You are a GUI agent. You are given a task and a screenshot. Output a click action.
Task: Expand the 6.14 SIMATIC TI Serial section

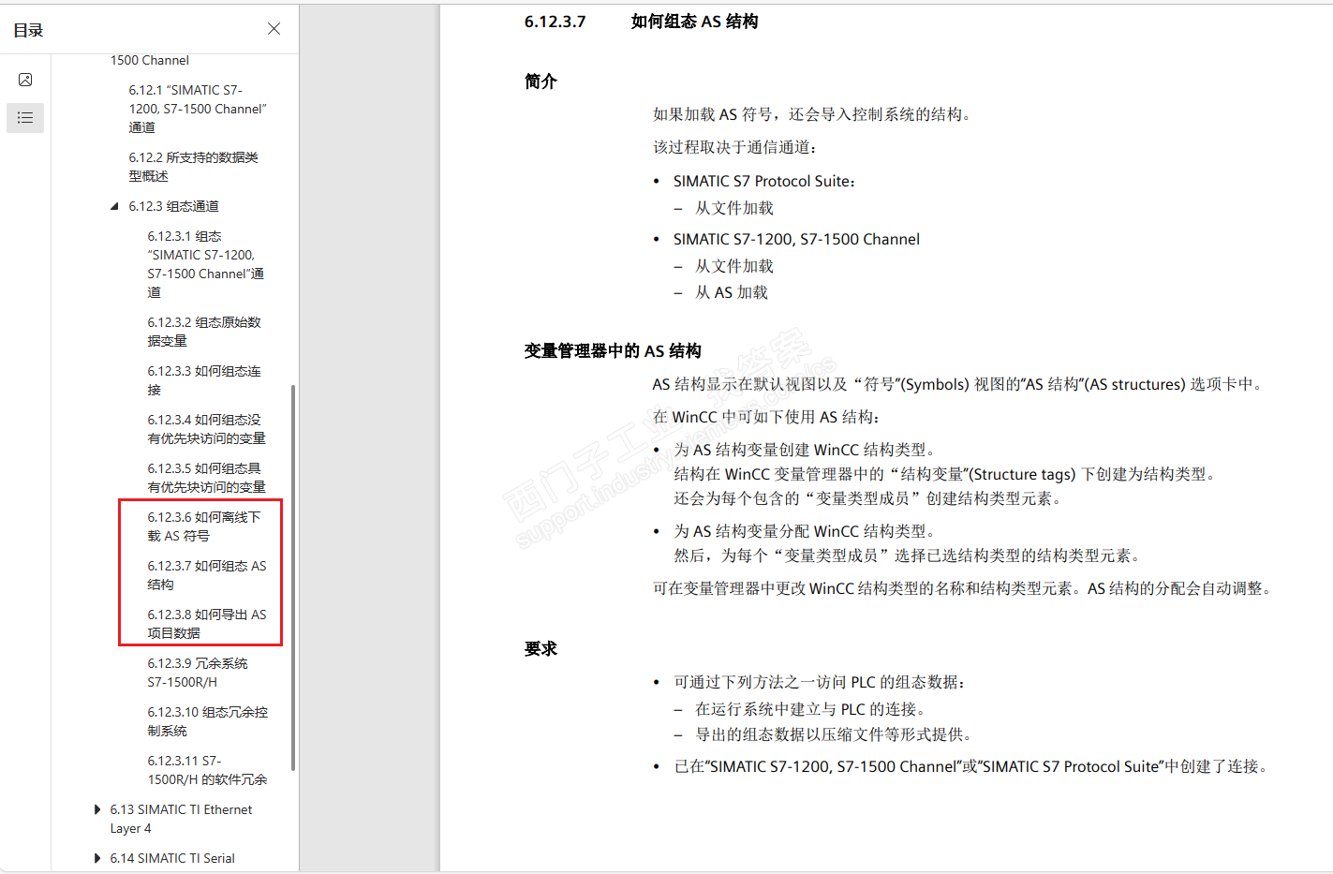click(96, 858)
